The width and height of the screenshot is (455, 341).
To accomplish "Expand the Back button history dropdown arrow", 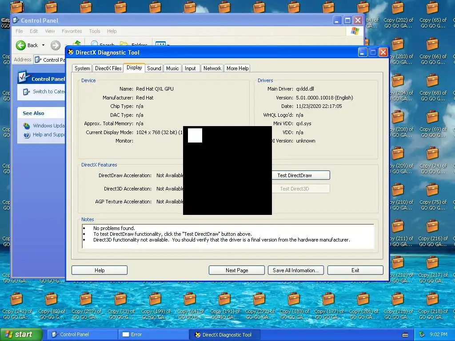I will coord(43,45).
